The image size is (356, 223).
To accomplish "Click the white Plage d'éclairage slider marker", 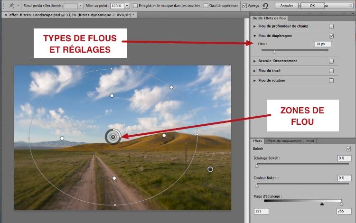I will click(x=341, y=204).
